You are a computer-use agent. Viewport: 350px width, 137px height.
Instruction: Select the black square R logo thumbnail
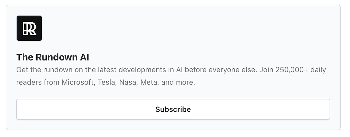29,28
